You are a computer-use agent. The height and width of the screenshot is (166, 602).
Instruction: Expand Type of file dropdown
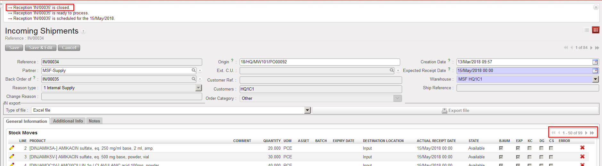pyautogui.click(x=308, y=110)
